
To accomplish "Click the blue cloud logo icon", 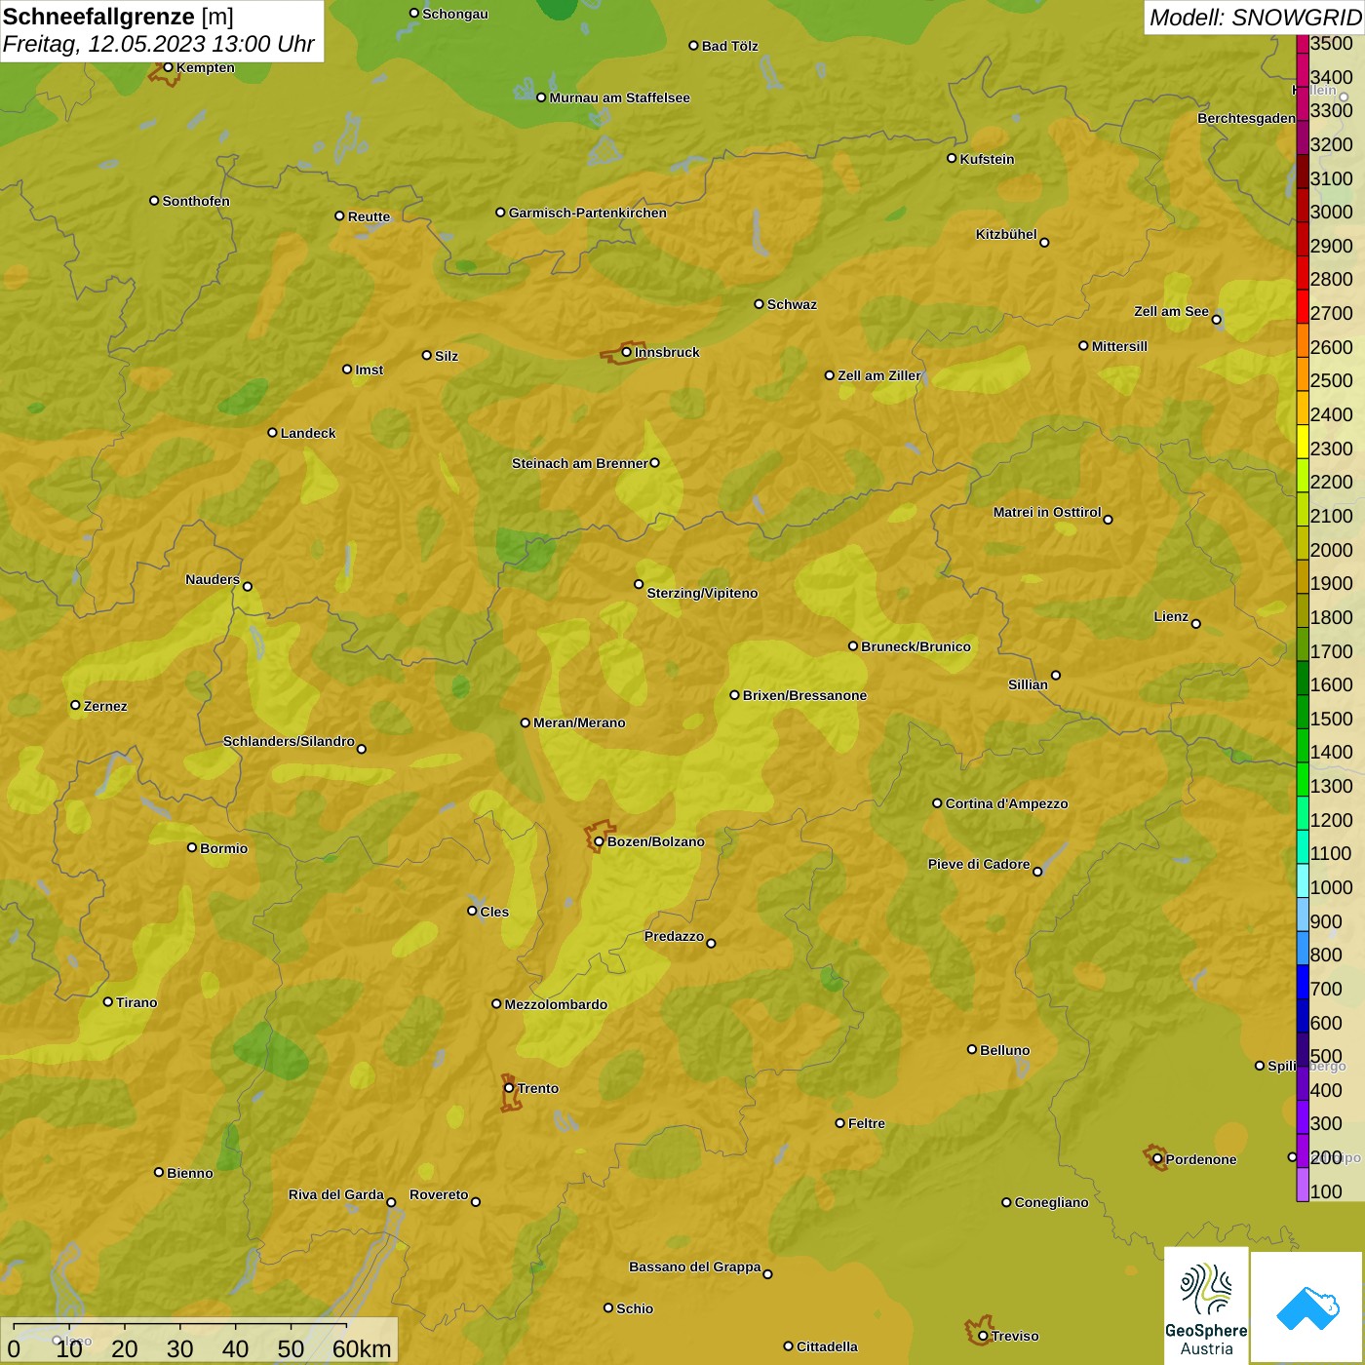I will pyautogui.click(x=1307, y=1307).
